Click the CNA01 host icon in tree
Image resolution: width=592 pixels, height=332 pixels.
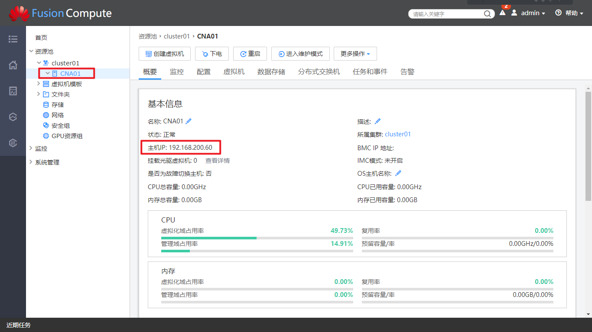tap(55, 74)
